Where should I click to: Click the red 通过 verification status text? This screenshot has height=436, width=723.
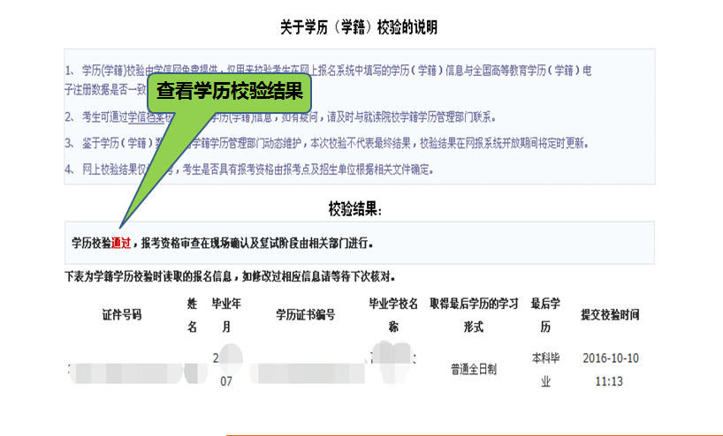[x=121, y=243]
